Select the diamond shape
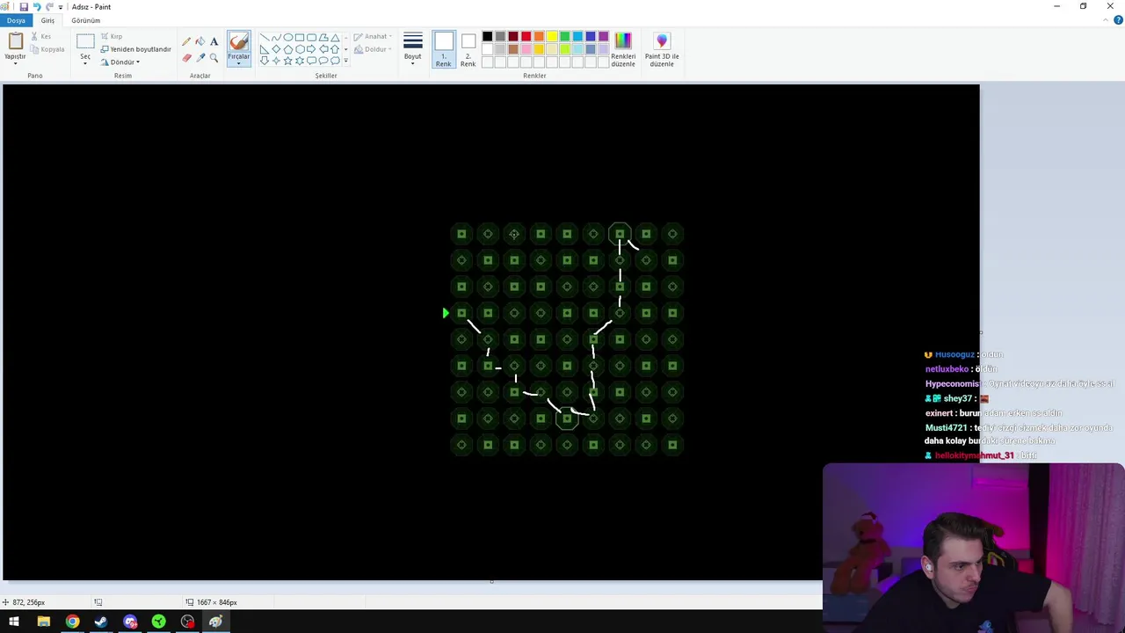1125x633 pixels. (x=276, y=49)
